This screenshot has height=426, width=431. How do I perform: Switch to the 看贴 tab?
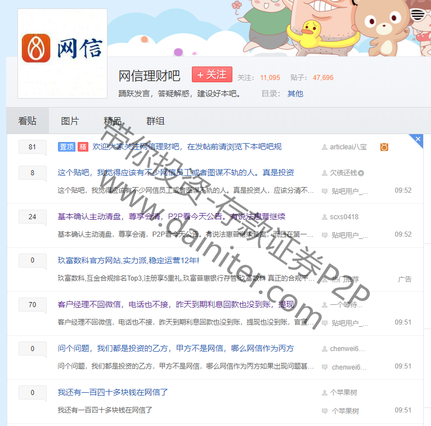coord(28,121)
